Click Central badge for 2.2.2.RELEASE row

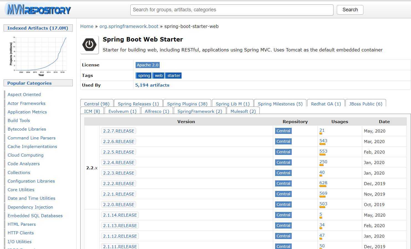click(x=283, y=183)
